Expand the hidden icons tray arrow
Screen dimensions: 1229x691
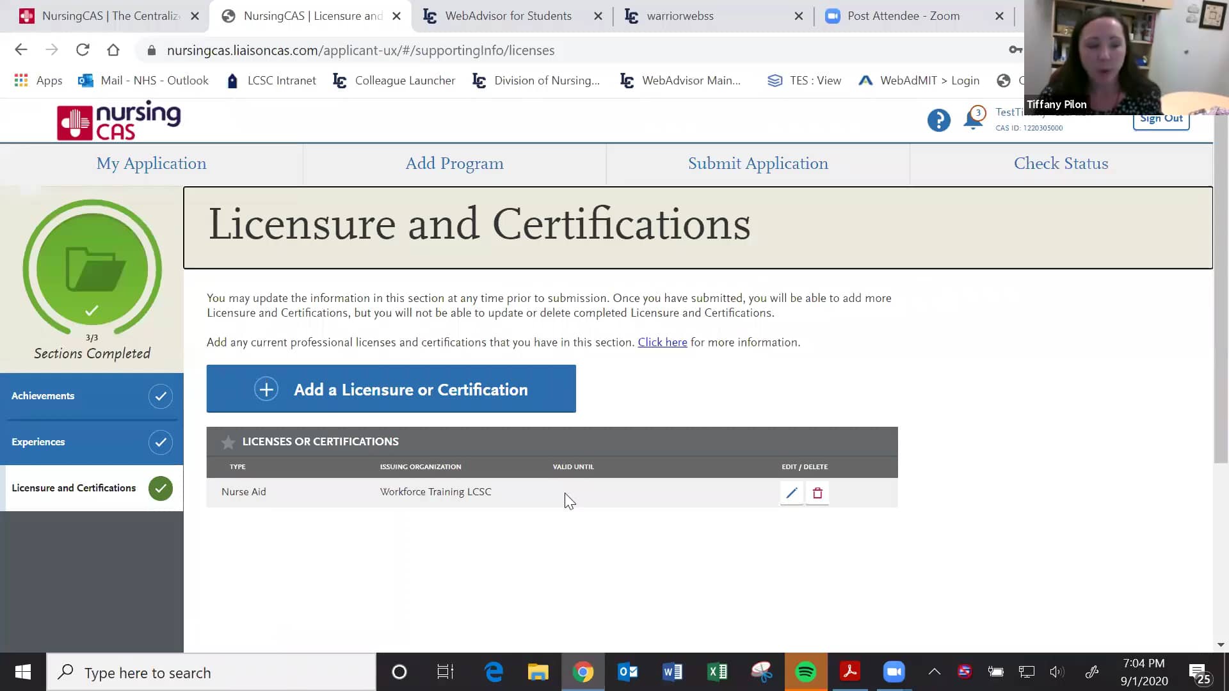click(x=934, y=672)
